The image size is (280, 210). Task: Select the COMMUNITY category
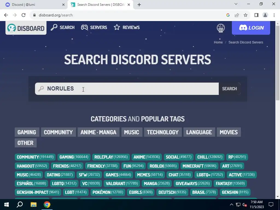coord(59,132)
